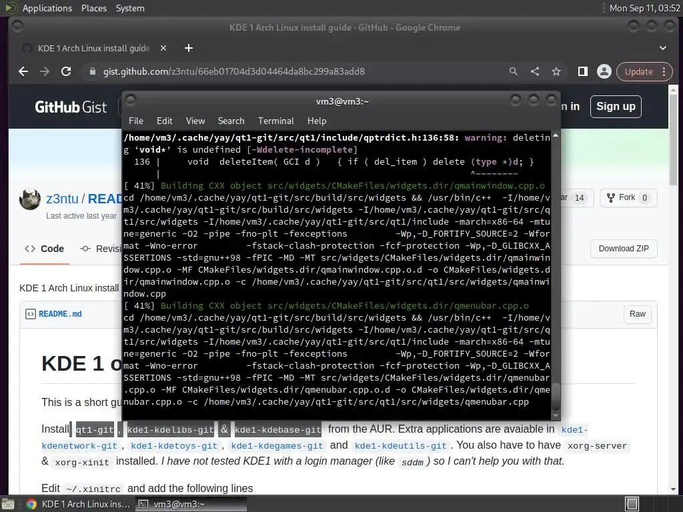The height and width of the screenshot is (512, 683).
Task: Open the Chrome profile avatar
Action: [x=604, y=71]
